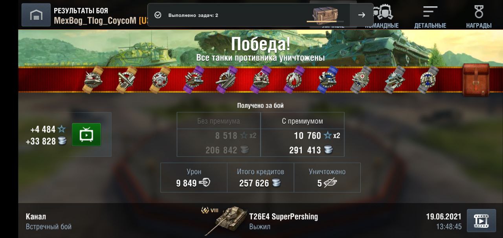503x238 pixels.
Task: Switch to the Командные tab
Action: [x=382, y=16]
